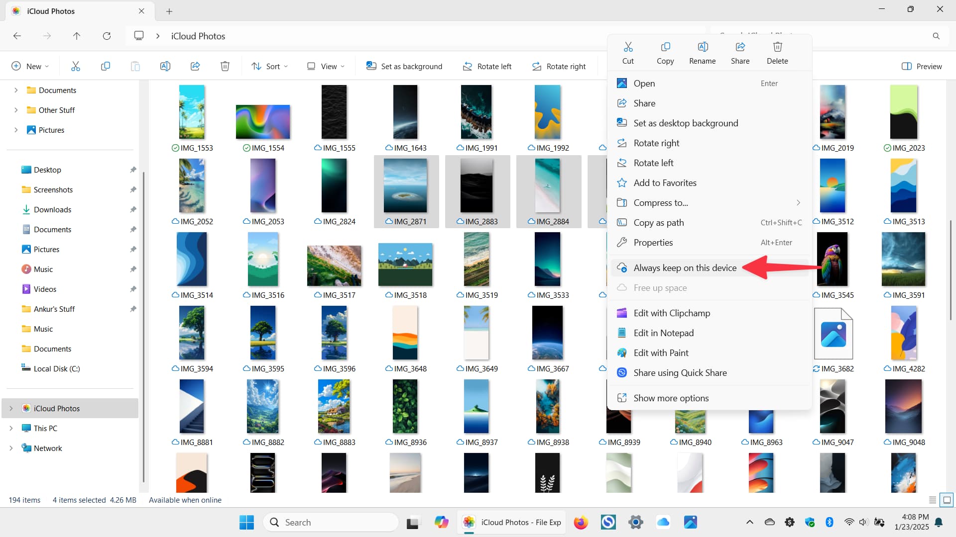
Task: Open the clock and date in taskbar
Action: point(911,522)
